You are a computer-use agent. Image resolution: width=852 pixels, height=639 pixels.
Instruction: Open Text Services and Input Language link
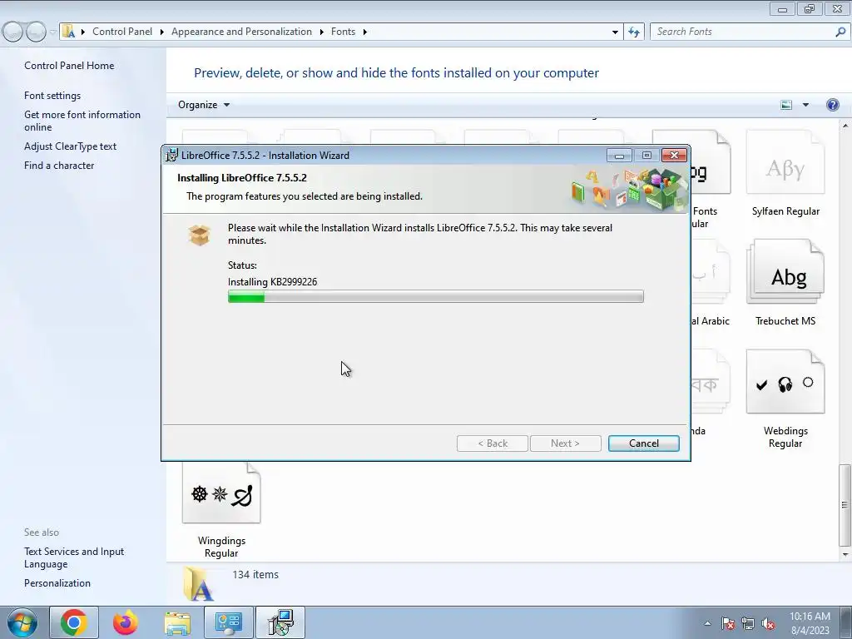pyautogui.click(x=74, y=557)
